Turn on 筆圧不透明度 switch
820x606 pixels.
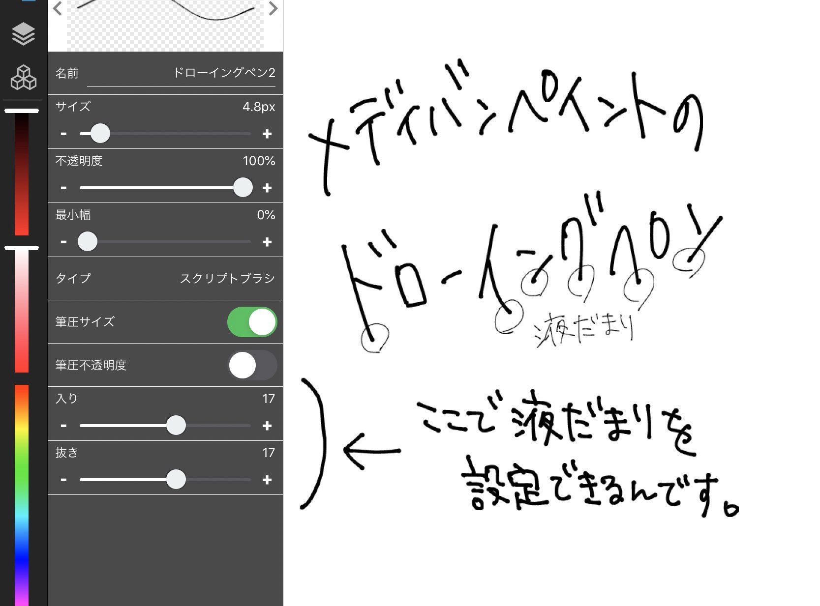(252, 365)
